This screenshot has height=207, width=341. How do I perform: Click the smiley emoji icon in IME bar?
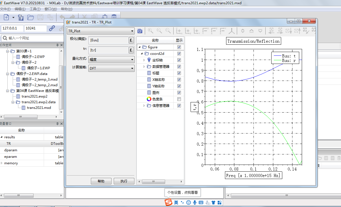pos(189,202)
